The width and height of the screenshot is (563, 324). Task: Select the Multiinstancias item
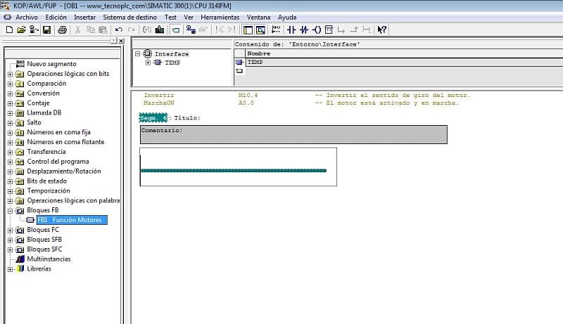click(49, 259)
